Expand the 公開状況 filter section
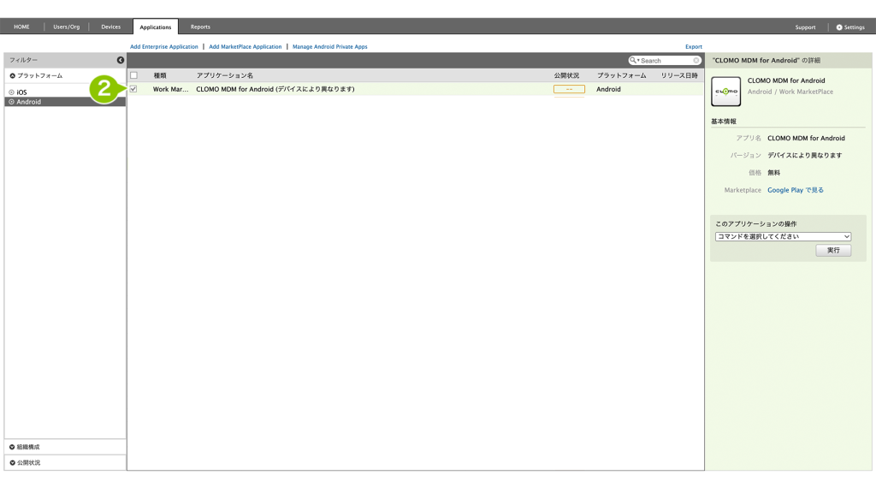The image size is (876, 493). (x=25, y=463)
